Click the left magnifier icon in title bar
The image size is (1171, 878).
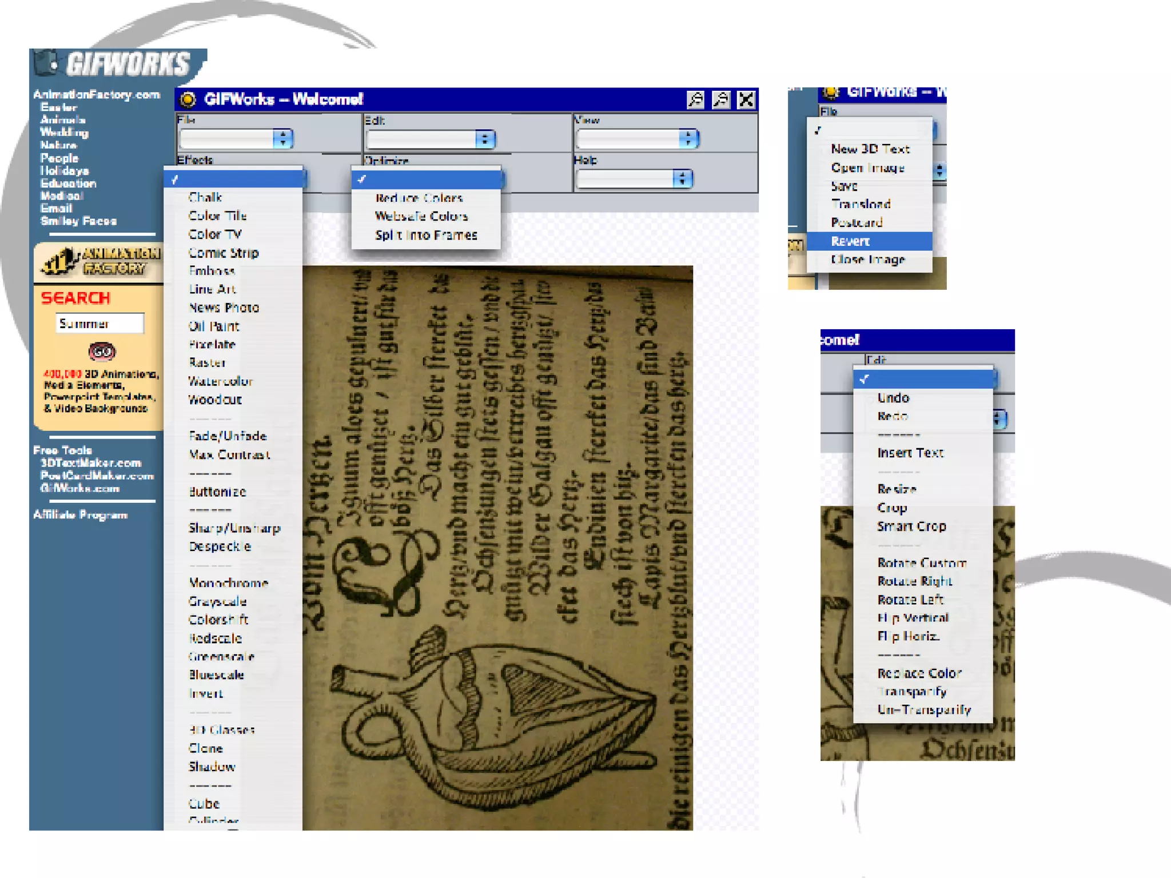click(695, 100)
